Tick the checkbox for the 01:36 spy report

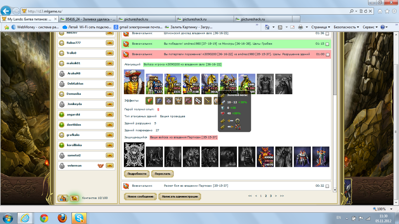pos(327,34)
